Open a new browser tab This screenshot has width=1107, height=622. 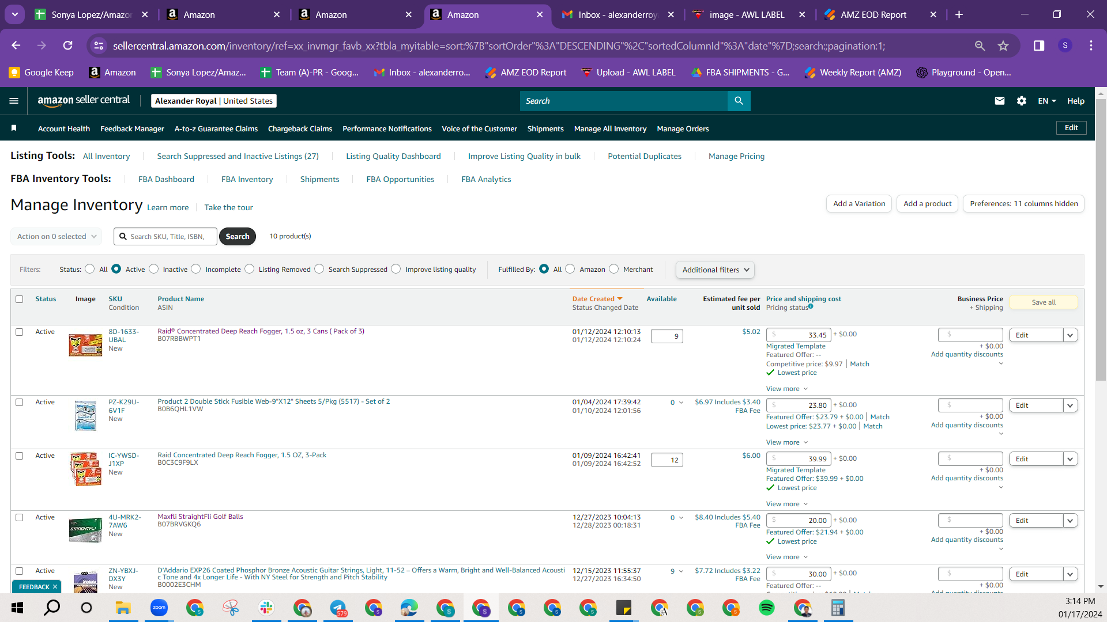959,14
